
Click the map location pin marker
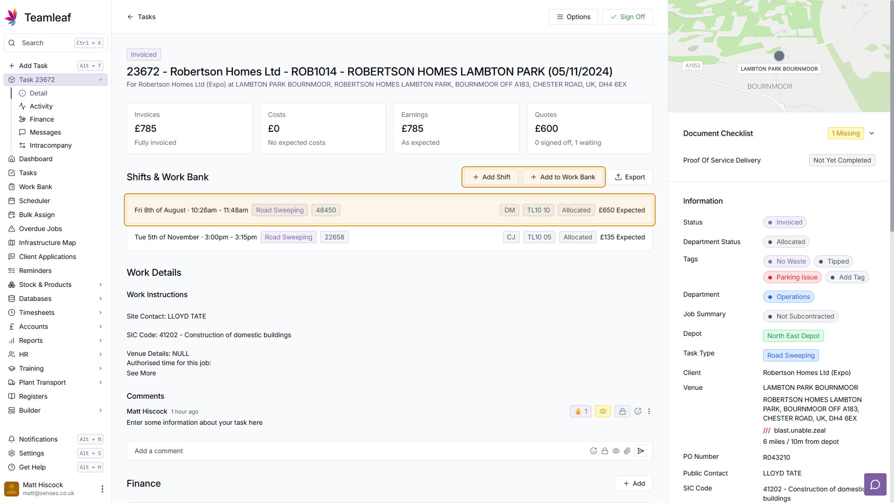pyautogui.click(x=779, y=56)
